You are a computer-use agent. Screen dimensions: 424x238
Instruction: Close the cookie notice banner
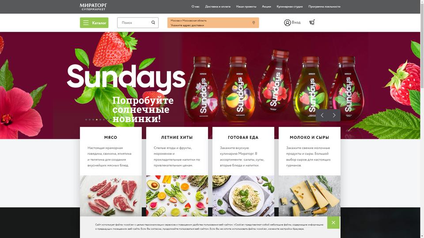[333, 223]
